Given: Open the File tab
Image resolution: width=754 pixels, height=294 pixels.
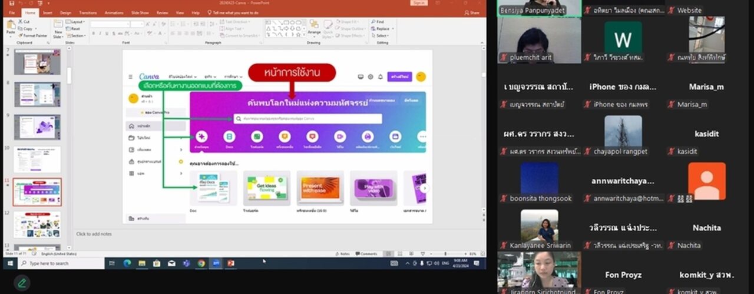Looking at the screenshot, I should coord(12,12).
